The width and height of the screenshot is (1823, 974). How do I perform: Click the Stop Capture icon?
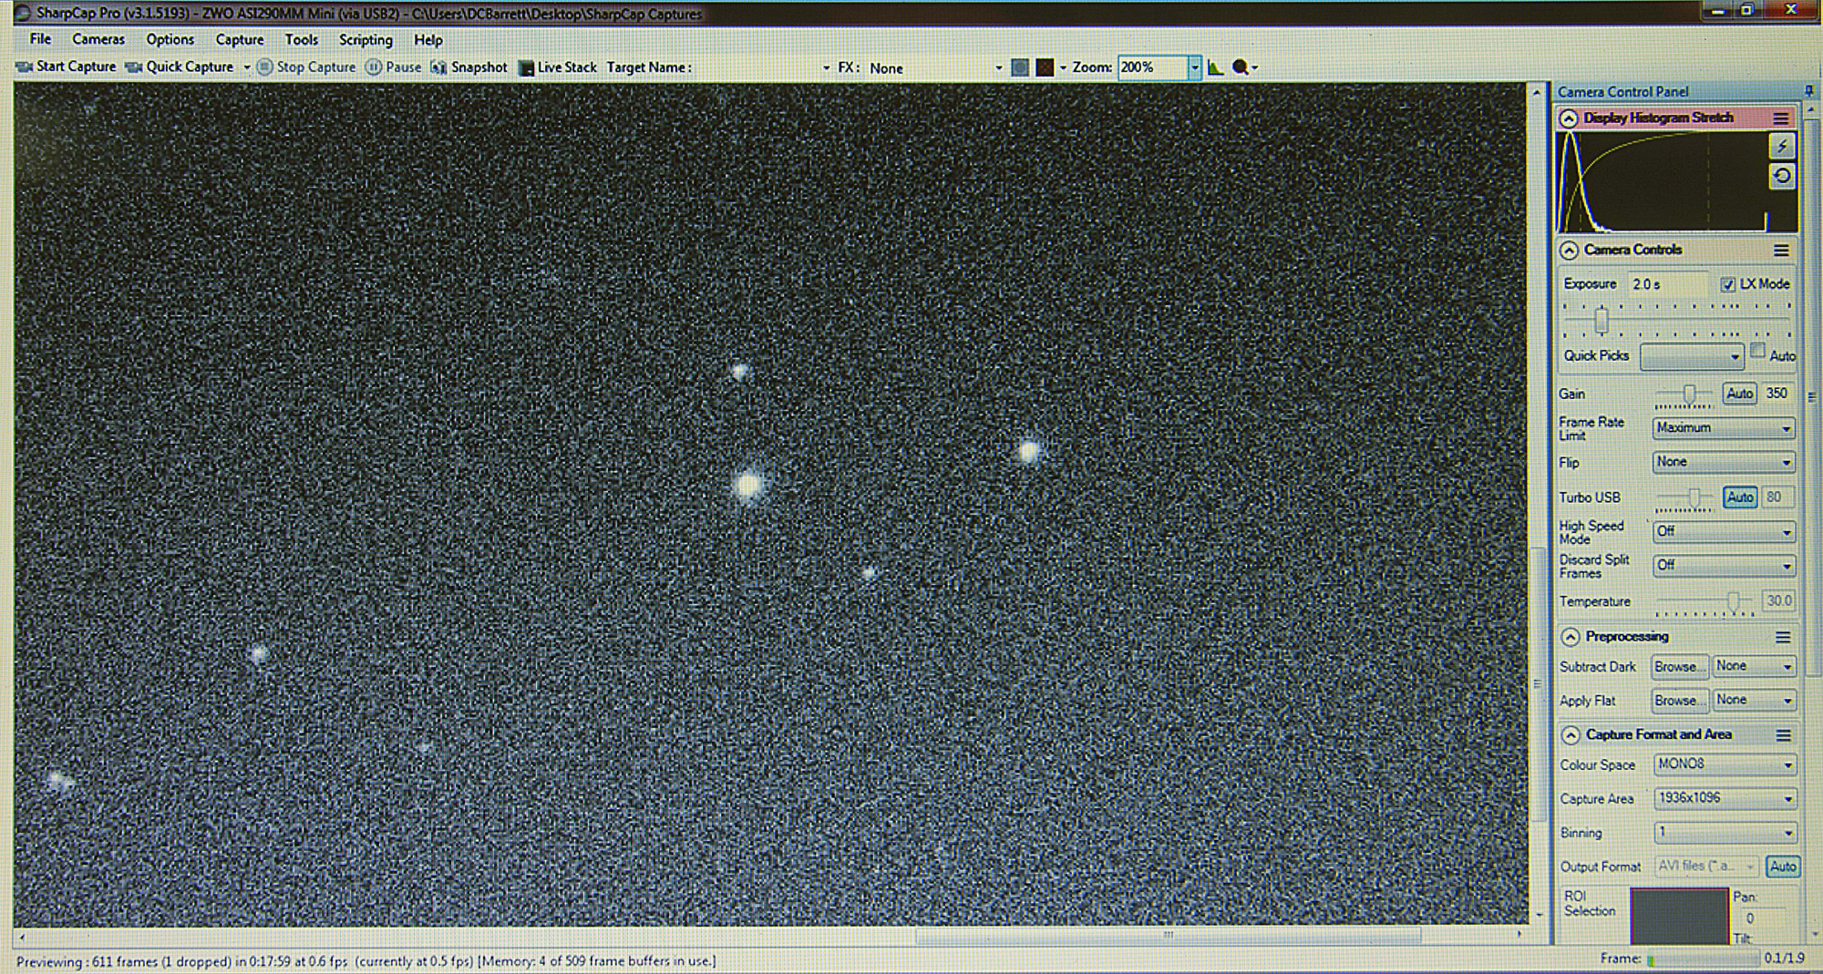[x=264, y=67]
